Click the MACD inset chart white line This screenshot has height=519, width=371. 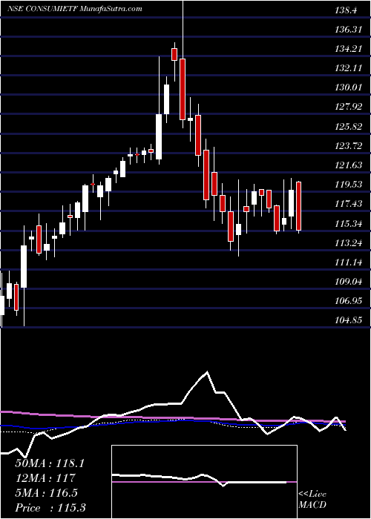(x=199, y=479)
